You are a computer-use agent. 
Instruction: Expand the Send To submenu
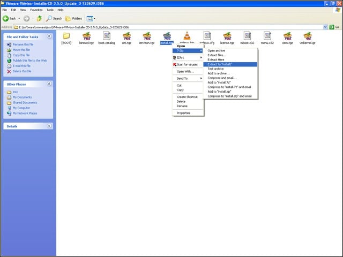(x=188, y=79)
